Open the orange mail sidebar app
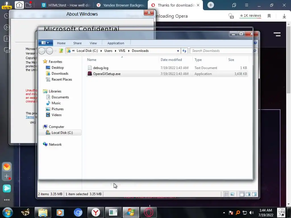This screenshot has height=218, width=291. (x=7, y=167)
